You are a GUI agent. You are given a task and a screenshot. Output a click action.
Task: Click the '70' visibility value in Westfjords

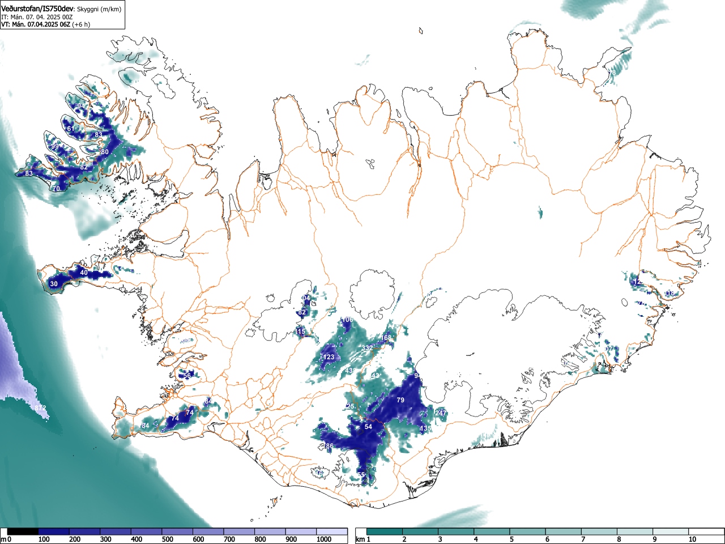(x=56, y=189)
